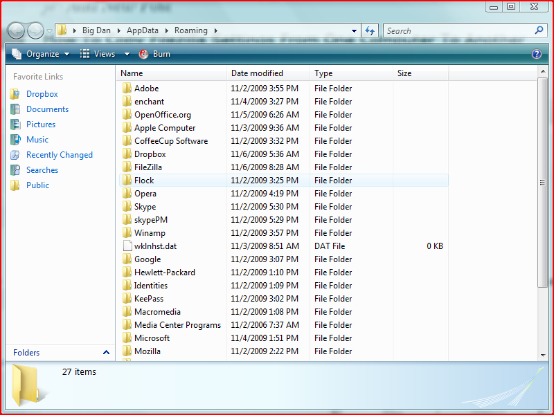
Task: Sort by the Date modified column header
Action: (x=268, y=73)
